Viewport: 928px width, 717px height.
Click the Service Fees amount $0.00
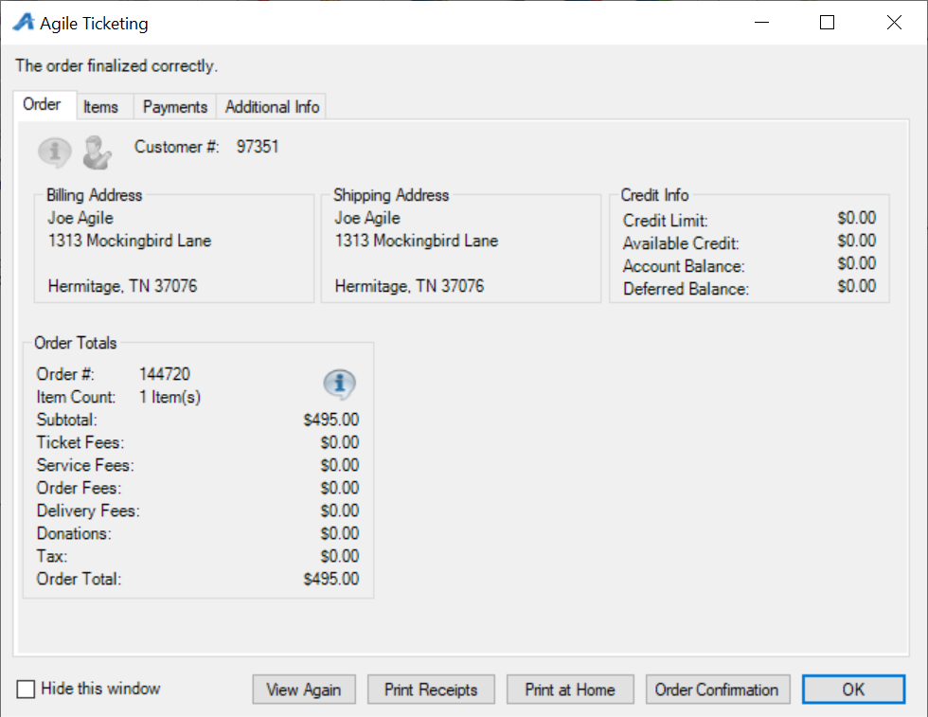[340, 465]
